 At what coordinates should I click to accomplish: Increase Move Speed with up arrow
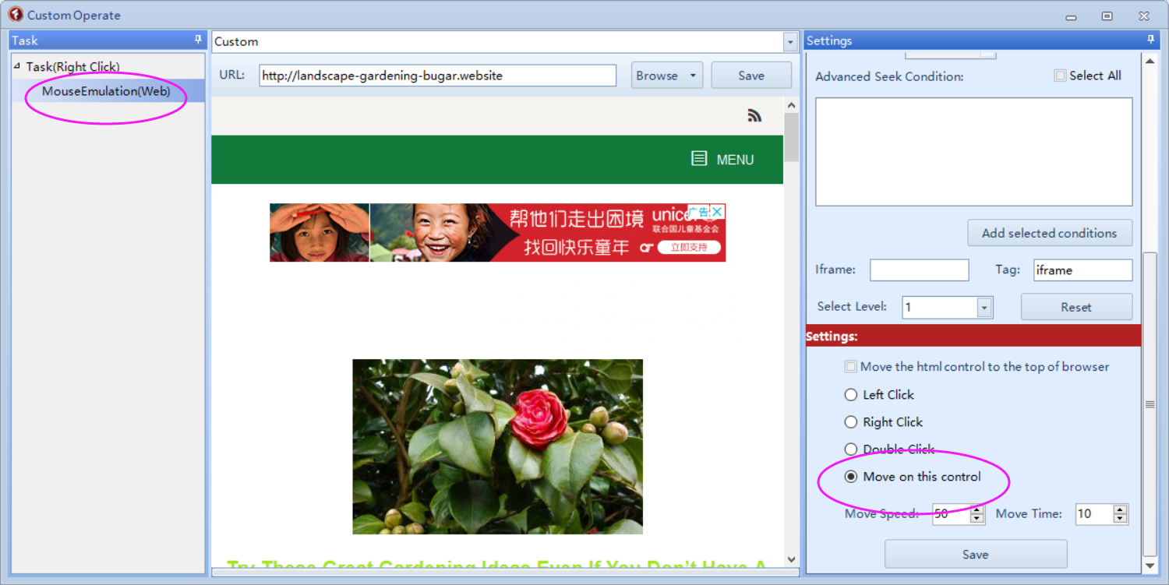(977, 509)
